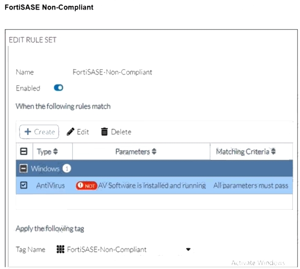Click 'All parameters must pass' cell
Screen dimensions: 300x269
tap(251, 186)
